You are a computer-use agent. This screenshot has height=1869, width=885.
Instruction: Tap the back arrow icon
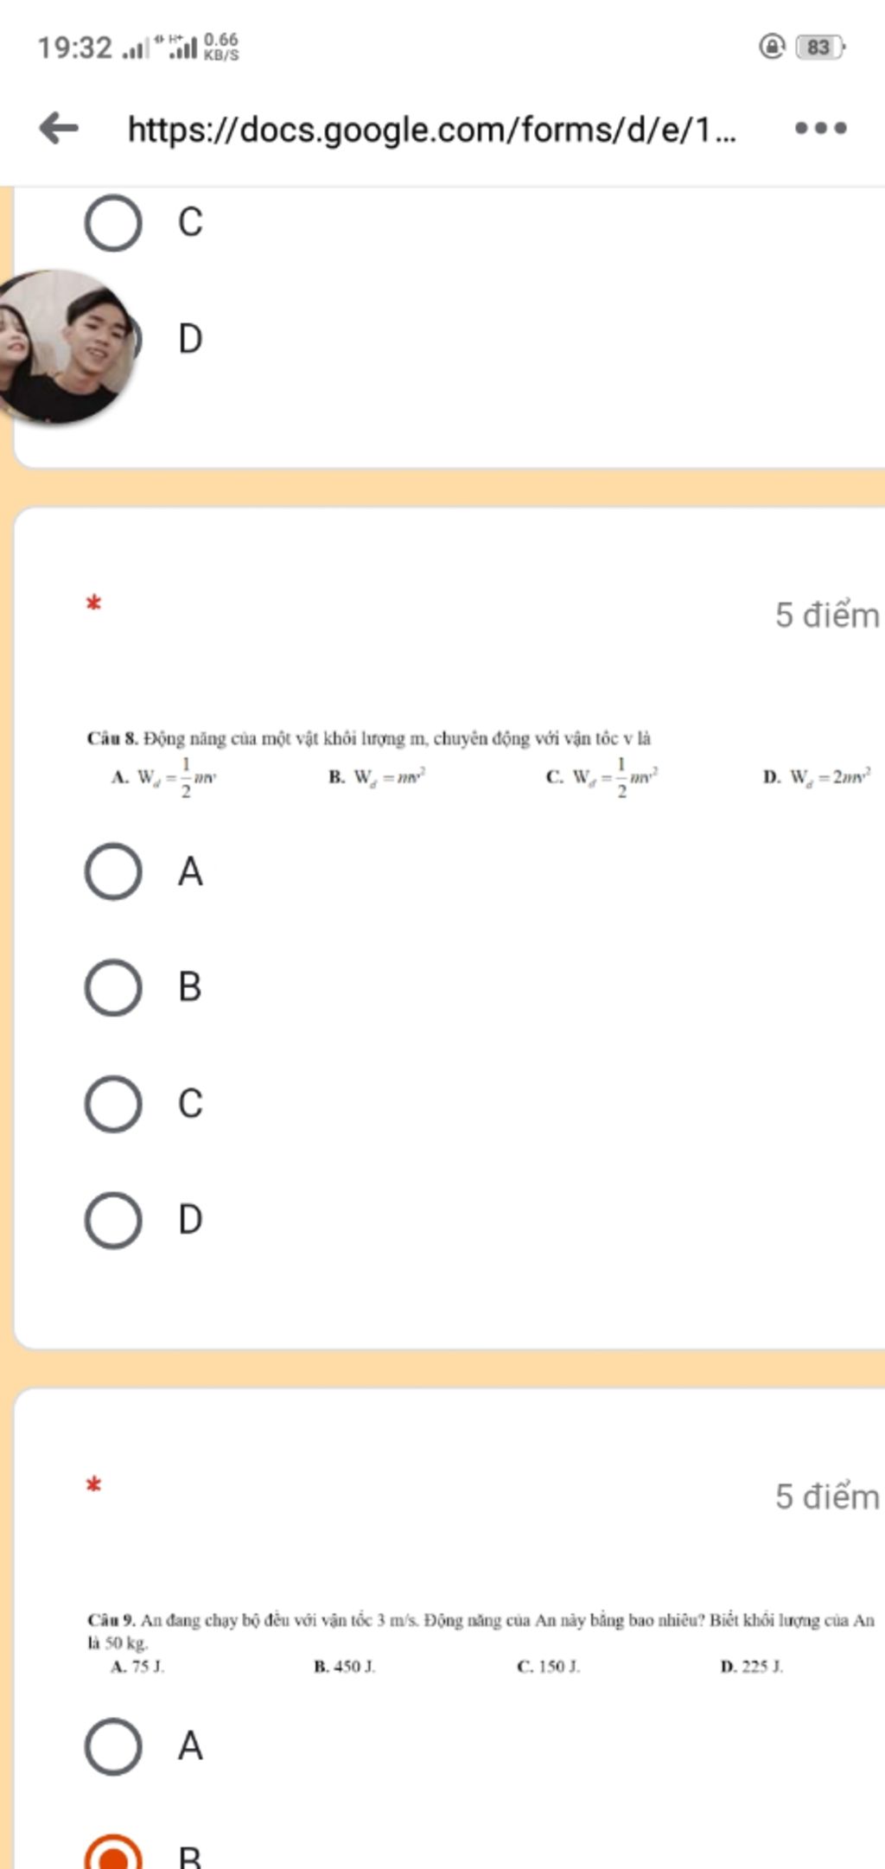tap(59, 129)
